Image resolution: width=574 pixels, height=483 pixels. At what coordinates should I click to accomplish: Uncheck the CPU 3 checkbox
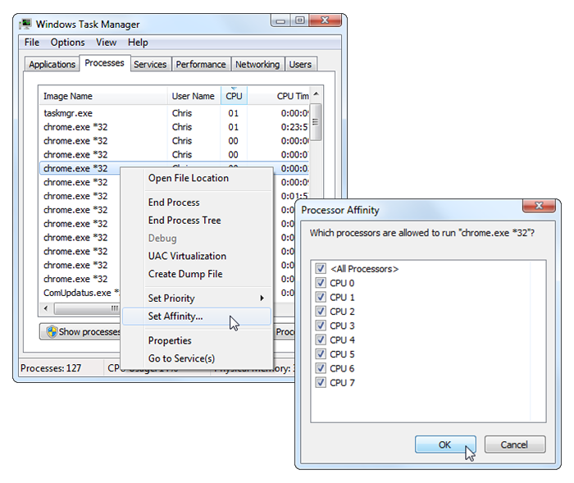click(321, 326)
